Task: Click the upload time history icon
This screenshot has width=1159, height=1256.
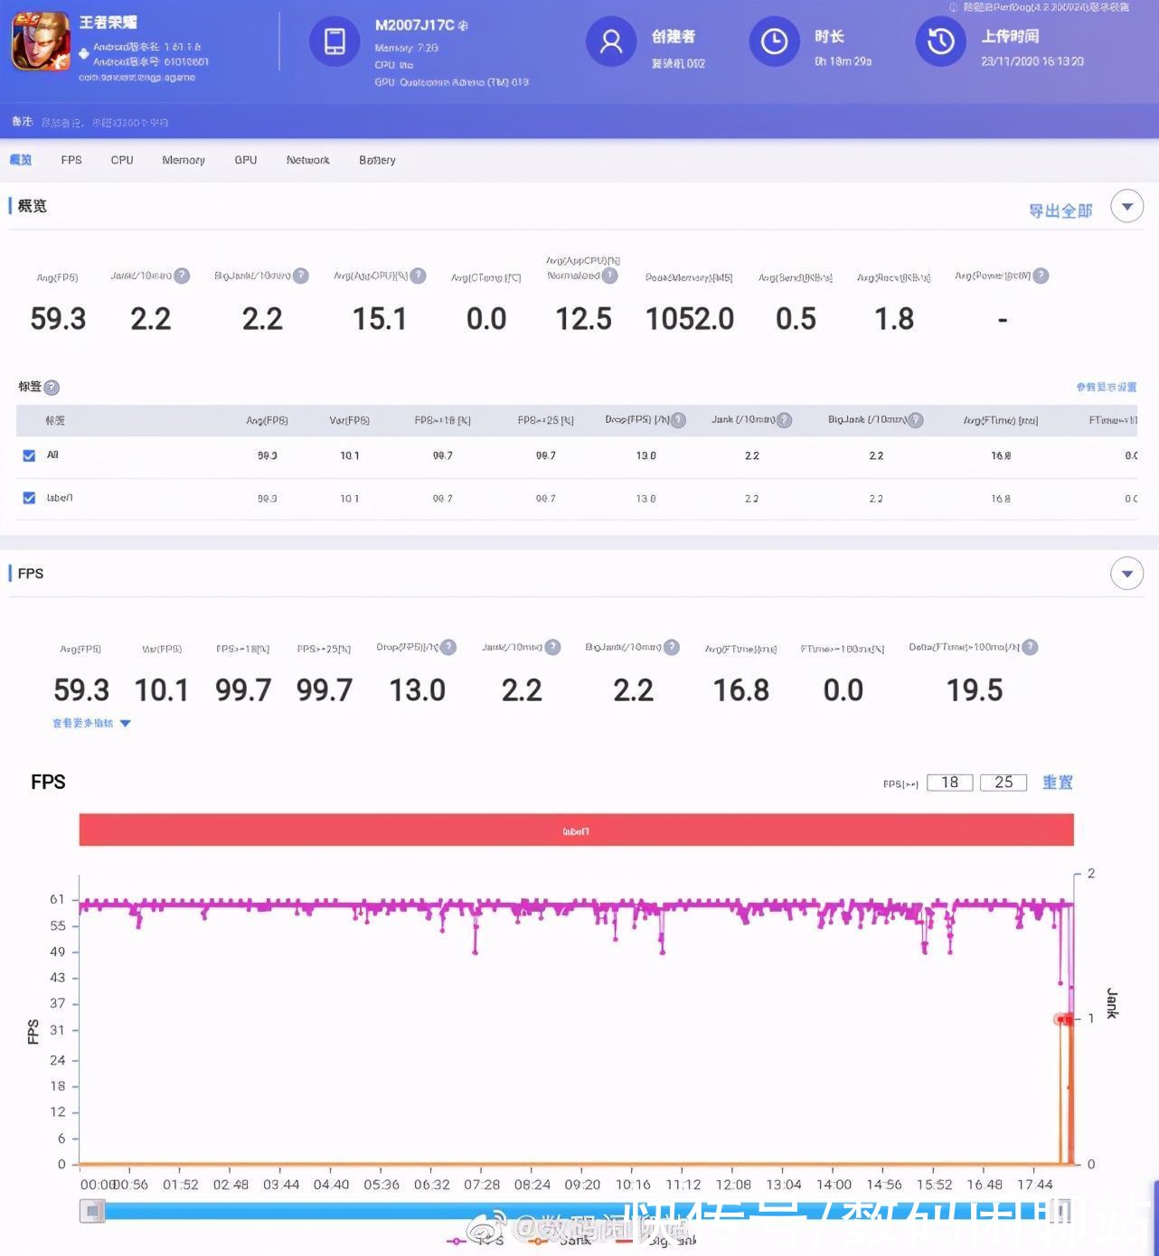Action: [940, 42]
